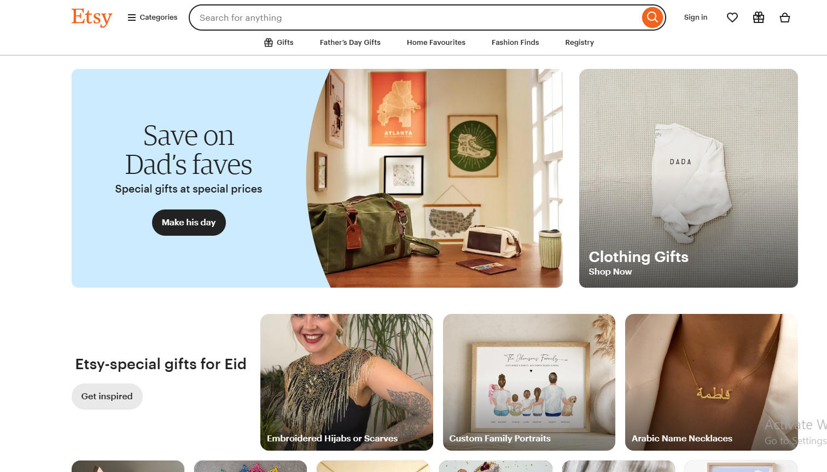This screenshot has width=827, height=472.
Task: Click Sign in
Action: 696,18
